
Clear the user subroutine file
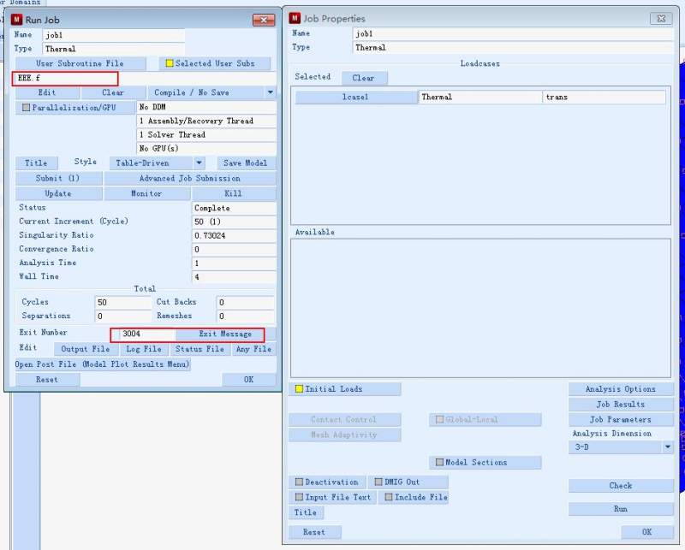tap(113, 92)
